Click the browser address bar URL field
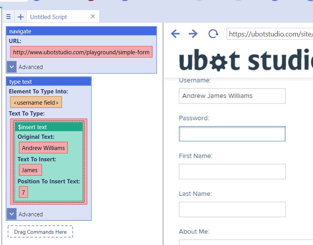 point(270,34)
